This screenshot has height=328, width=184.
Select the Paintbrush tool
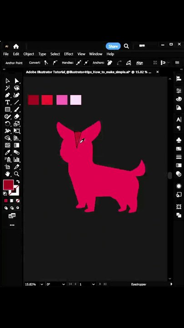click(x=17, y=109)
